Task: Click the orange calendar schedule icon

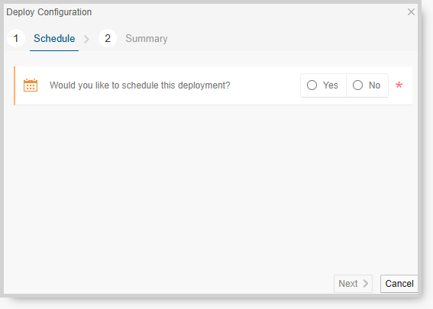Action: [x=31, y=85]
